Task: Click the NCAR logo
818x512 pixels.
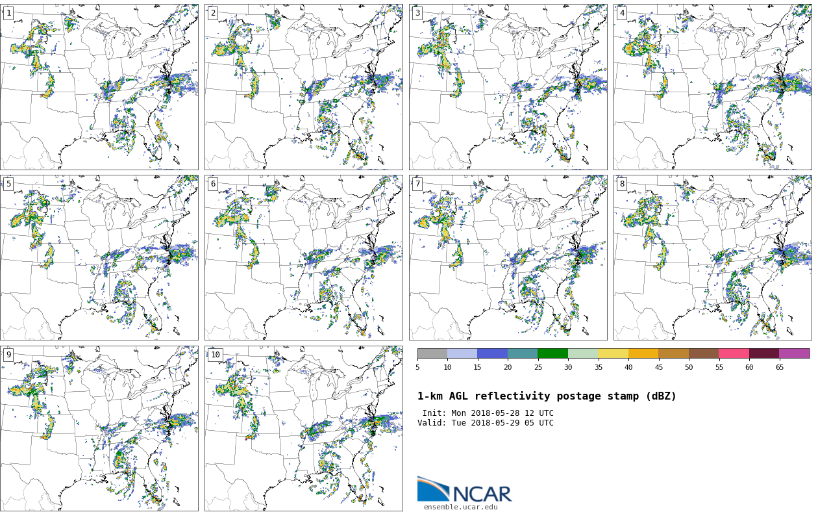Action: pos(464,490)
